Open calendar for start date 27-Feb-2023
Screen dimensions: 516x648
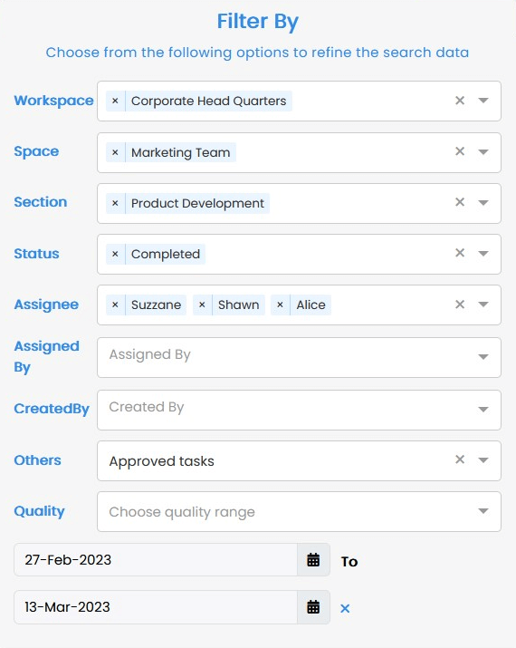[313, 560]
